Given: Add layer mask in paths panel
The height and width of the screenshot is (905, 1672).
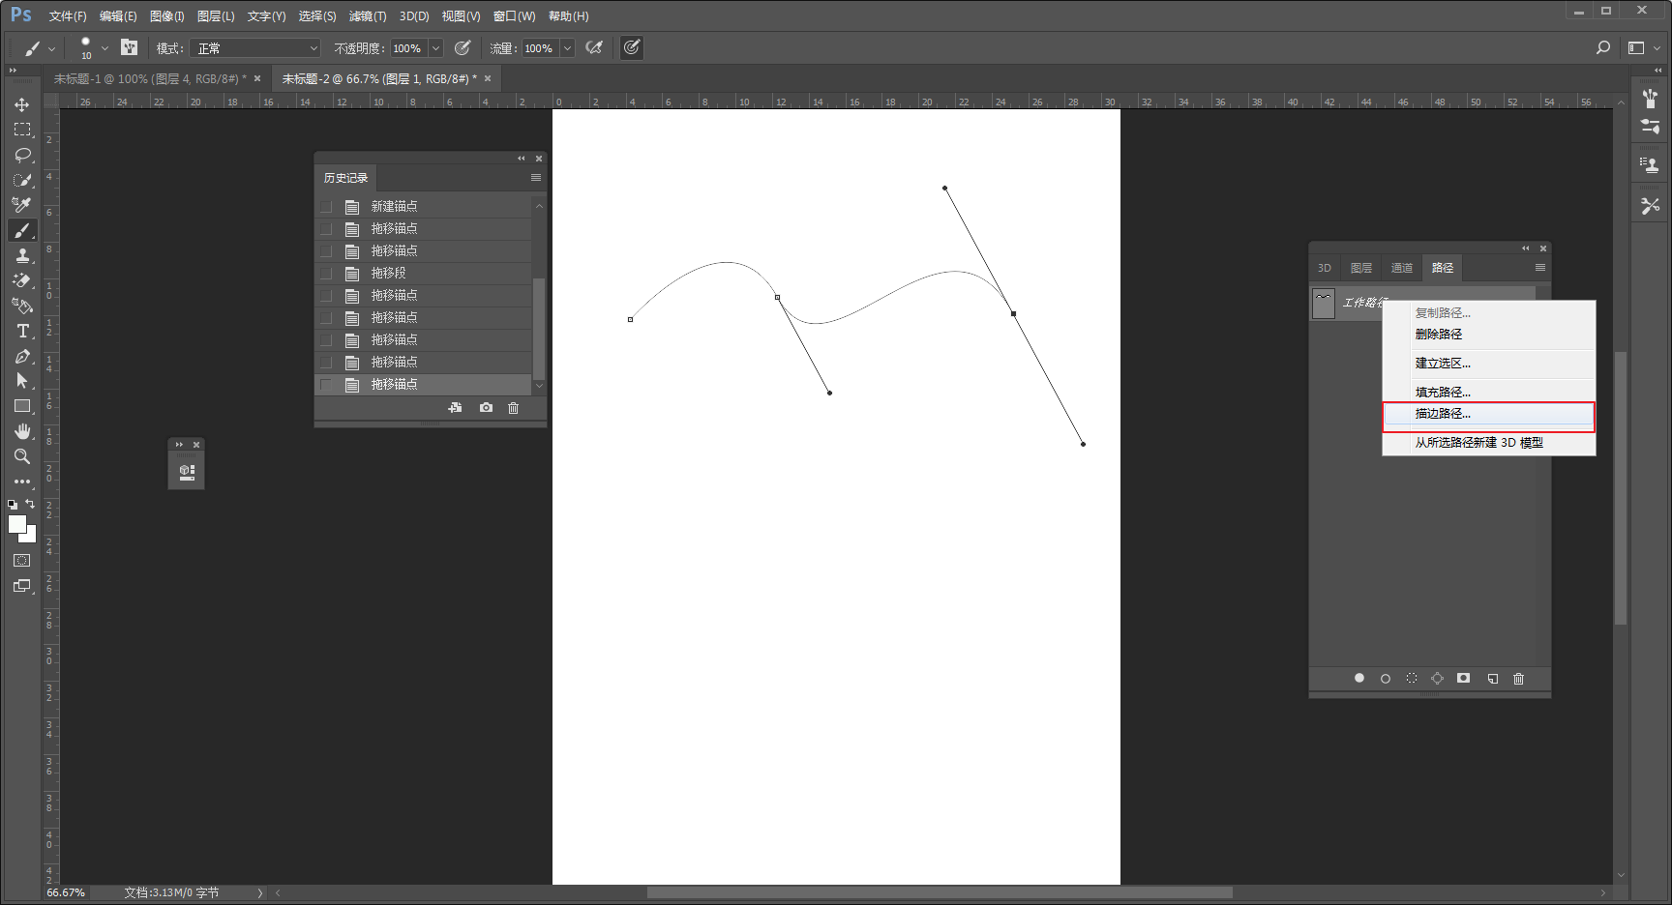Looking at the screenshot, I should tap(1463, 679).
